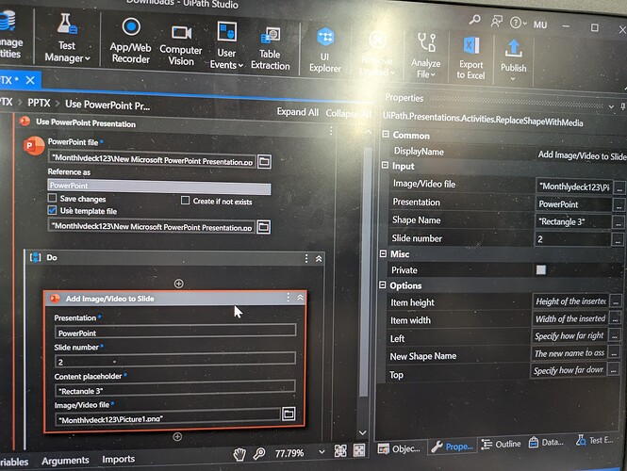Publish the project
627x471 pixels.
(x=514, y=59)
